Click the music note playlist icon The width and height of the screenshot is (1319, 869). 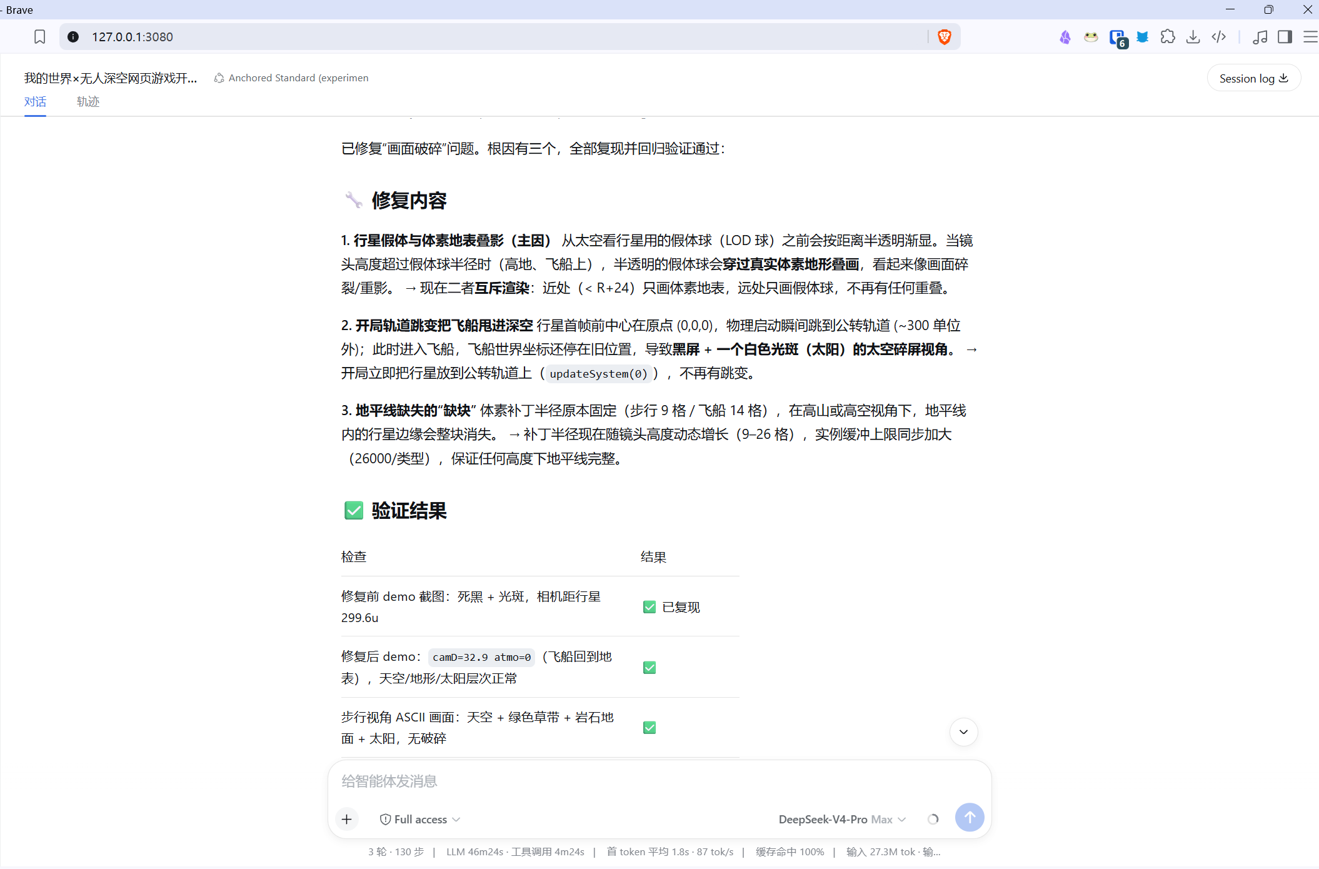click(1260, 37)
